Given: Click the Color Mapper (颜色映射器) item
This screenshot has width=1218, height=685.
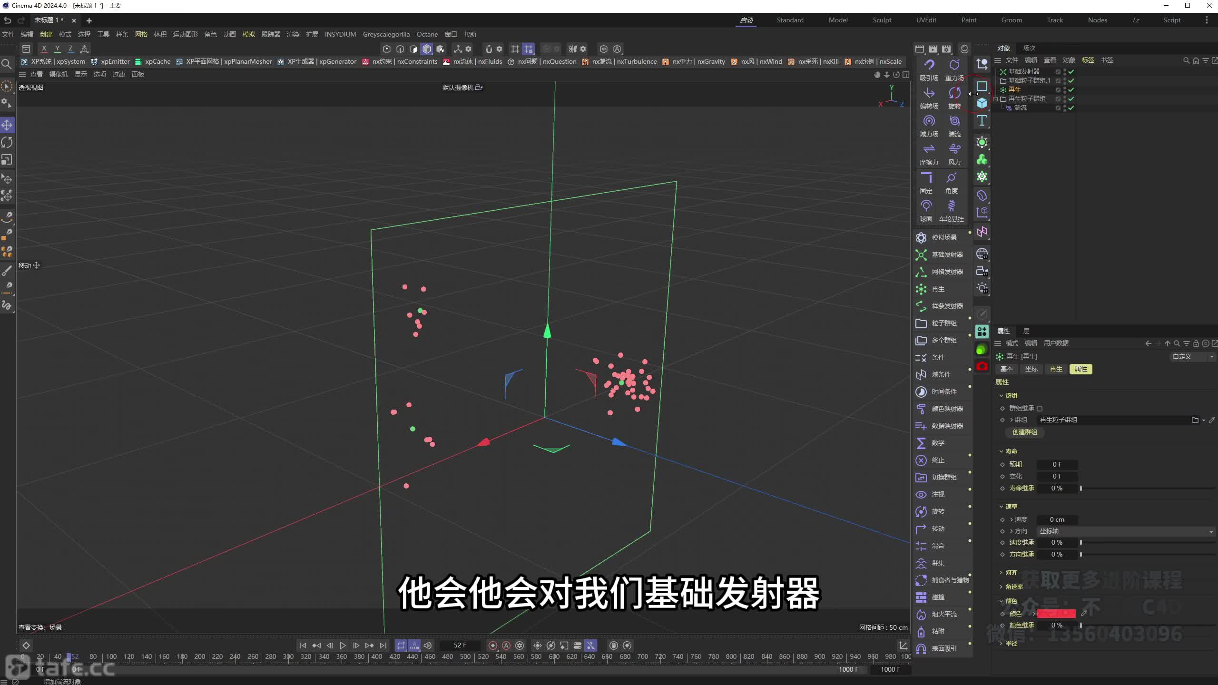Looking at the screenshot, I should pyautogui.click(x=941, y=409).
